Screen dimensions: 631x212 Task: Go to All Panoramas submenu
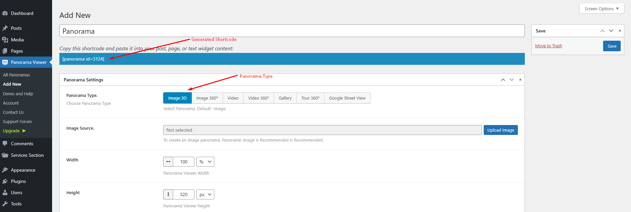pyautogui.click(x=16, y=75)
